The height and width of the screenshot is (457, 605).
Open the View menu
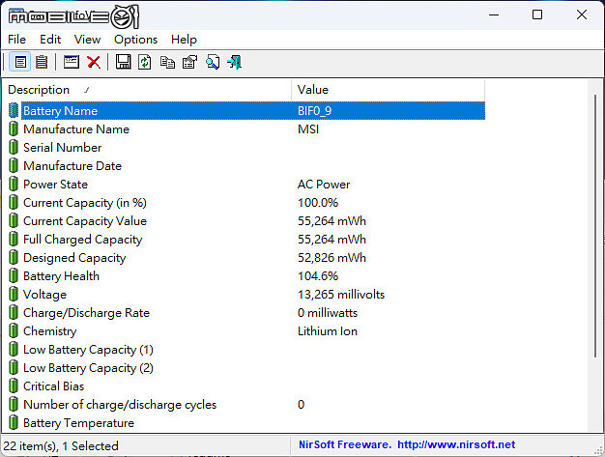(87, 40)
